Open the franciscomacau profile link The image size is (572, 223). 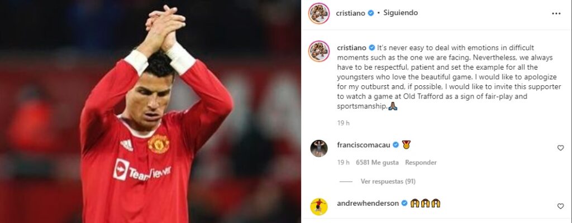pyautogui.click(x=364, y=145)
